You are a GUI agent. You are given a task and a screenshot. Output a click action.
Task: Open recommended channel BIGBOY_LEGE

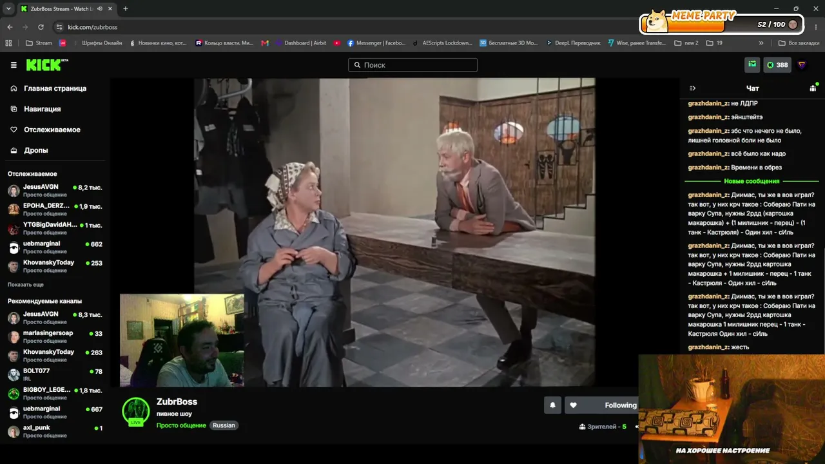tap(55, 393)
